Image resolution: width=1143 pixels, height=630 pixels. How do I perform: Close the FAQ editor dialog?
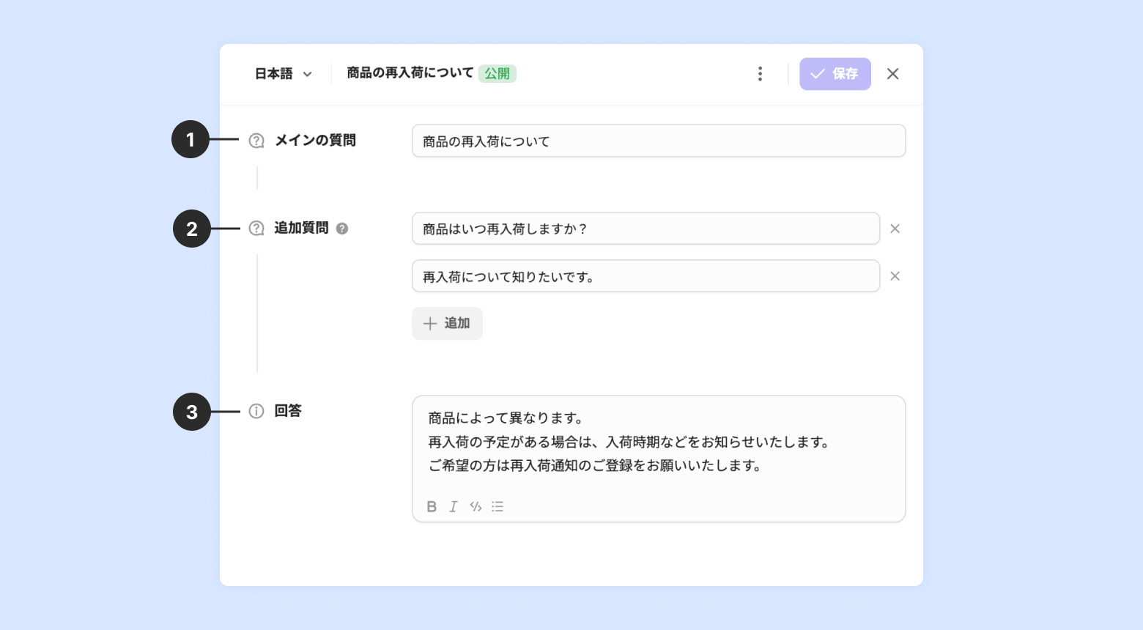click(892, 73)
